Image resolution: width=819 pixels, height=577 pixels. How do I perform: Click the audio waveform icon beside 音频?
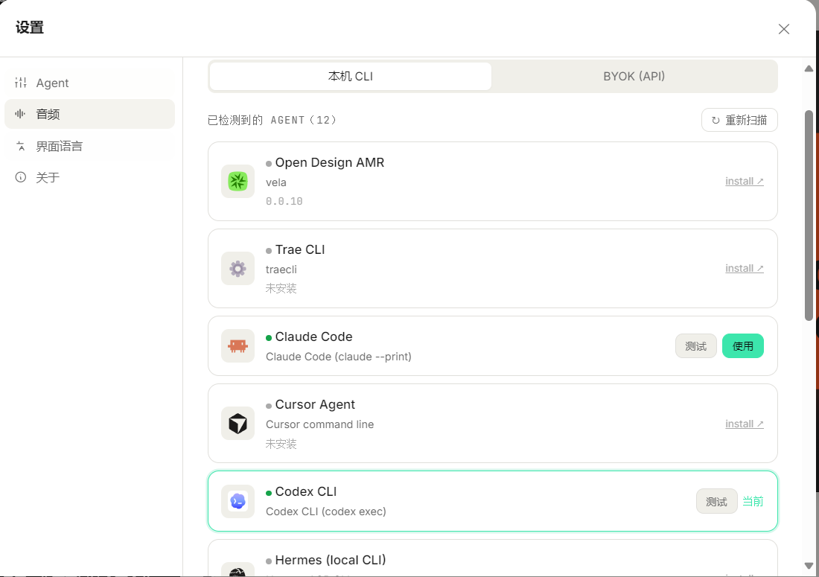20,114
